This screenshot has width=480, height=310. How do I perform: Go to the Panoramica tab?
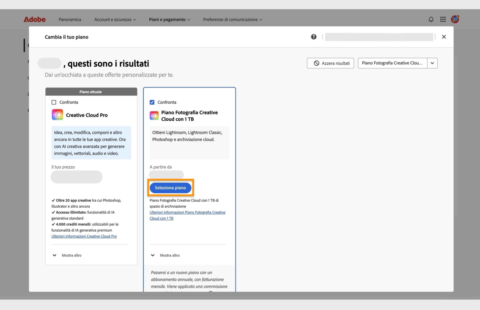[x=70, y=19]
